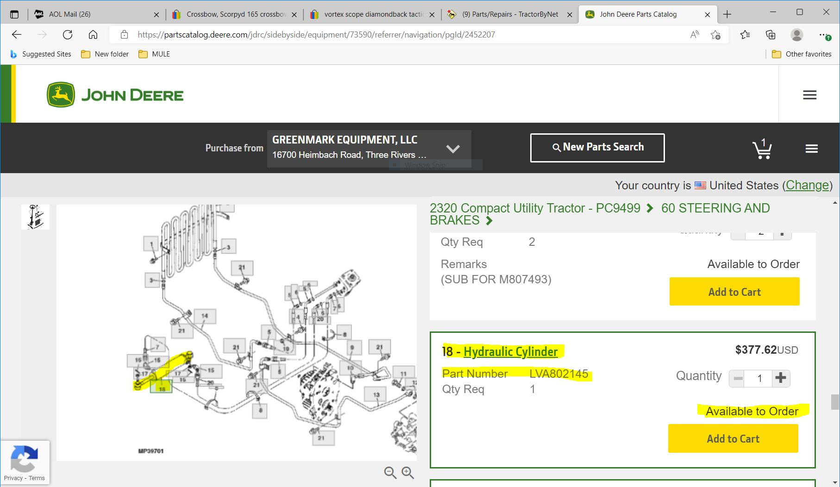
Task: Open the MULE favorites folder
Action: (x=155, y=54)
